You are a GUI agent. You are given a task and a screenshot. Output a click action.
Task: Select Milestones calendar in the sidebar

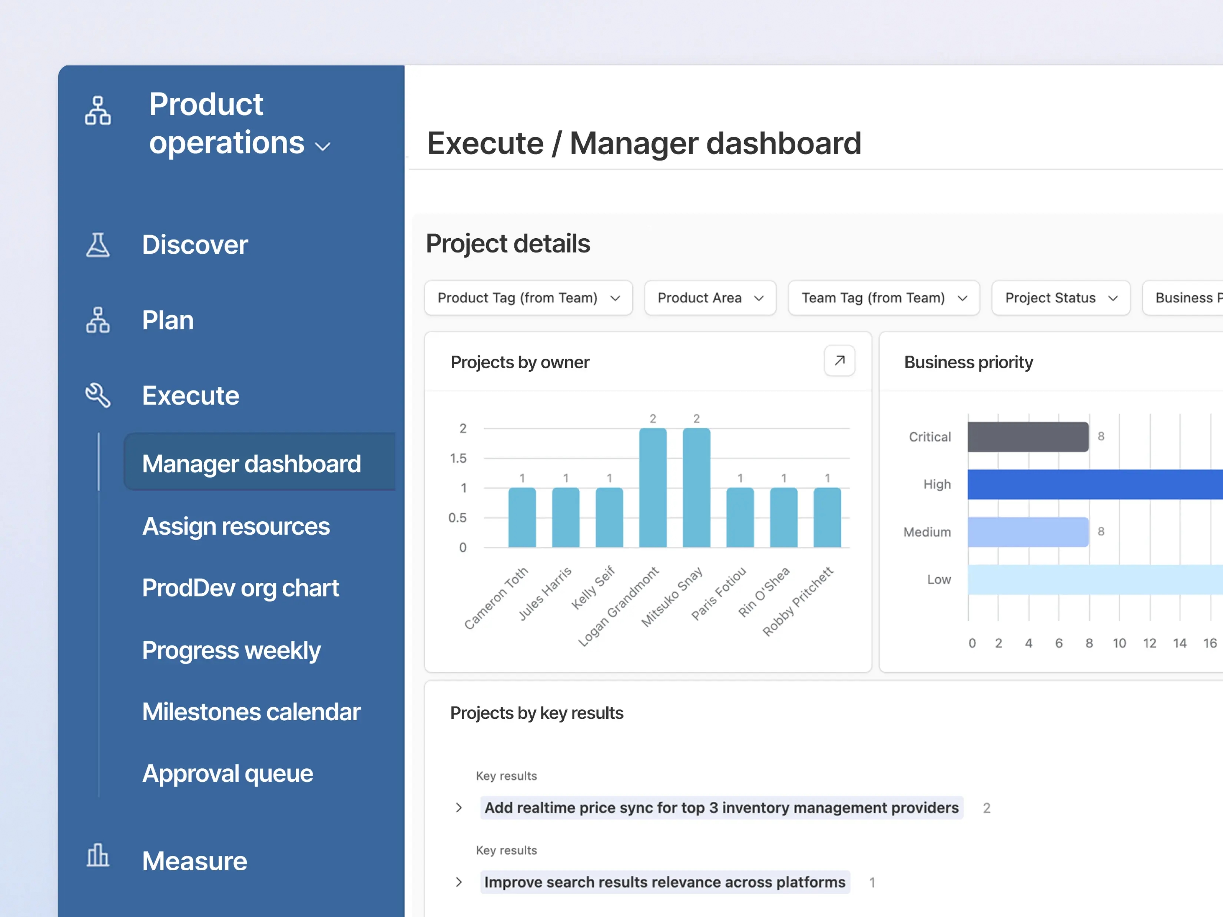[x=251, y=712]
